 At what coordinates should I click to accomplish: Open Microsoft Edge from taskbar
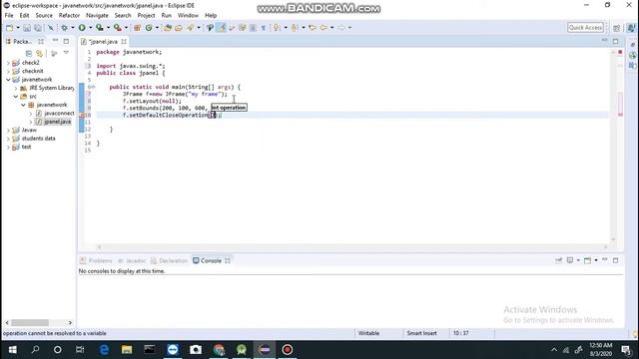click(104, 350)
